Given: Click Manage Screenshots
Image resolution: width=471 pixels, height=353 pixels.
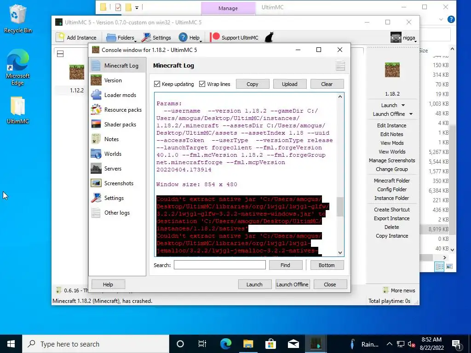Looking at the screenshot, I should pyautogui.click(x=392, y=160).
